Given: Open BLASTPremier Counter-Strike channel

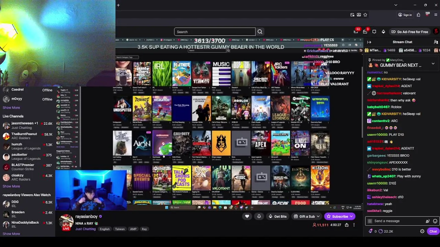Looking at the screenshot, I should pyautogui.click(x=27, y=167).
